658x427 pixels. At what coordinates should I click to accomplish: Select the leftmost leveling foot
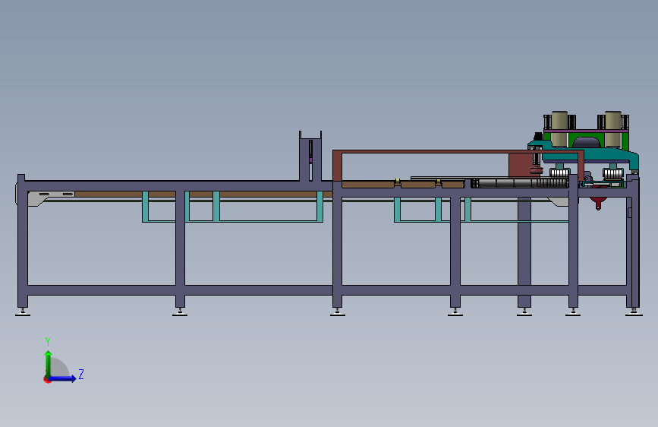tap(23, 312)
